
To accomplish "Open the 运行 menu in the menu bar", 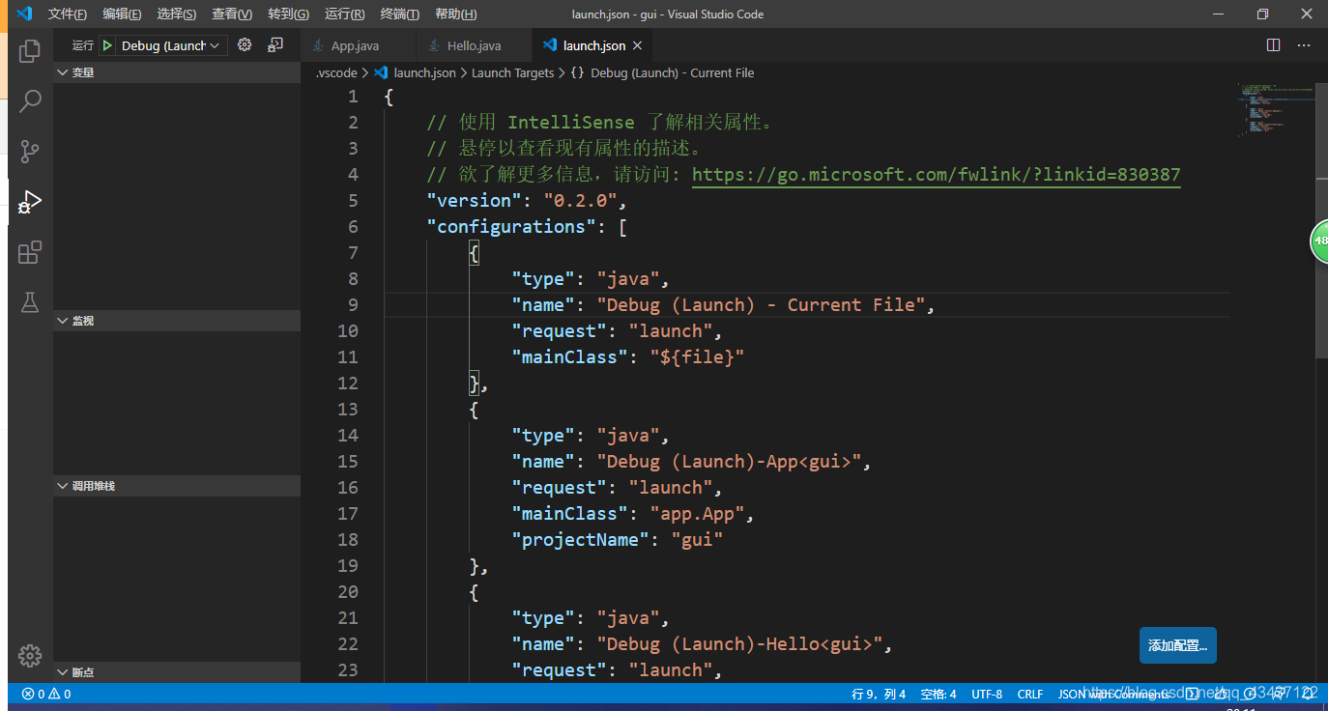I will [x=343, y=14].
